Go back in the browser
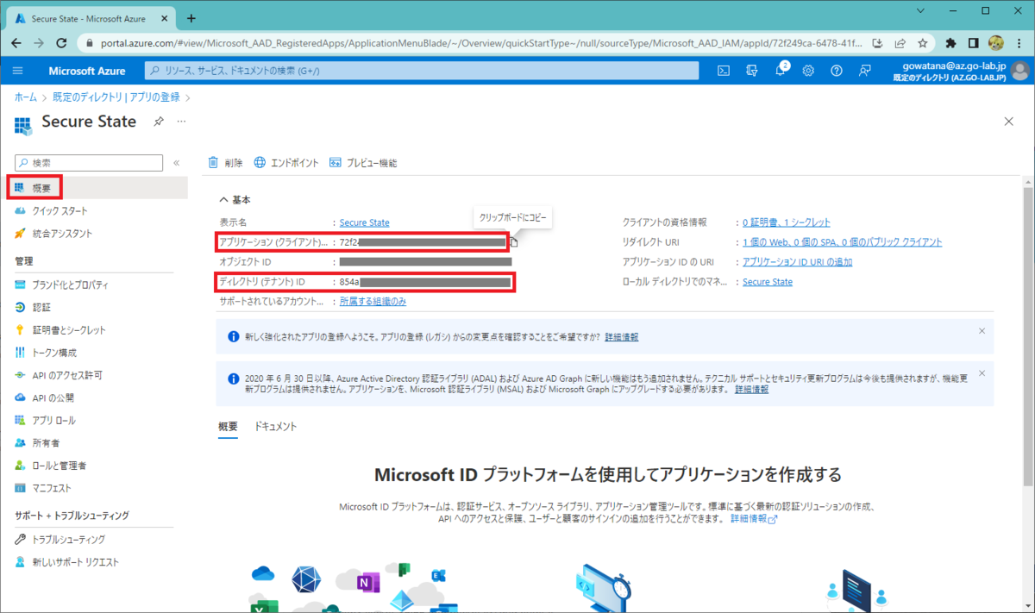Viewport: 1035px width, 613px height. pos(16,42)
